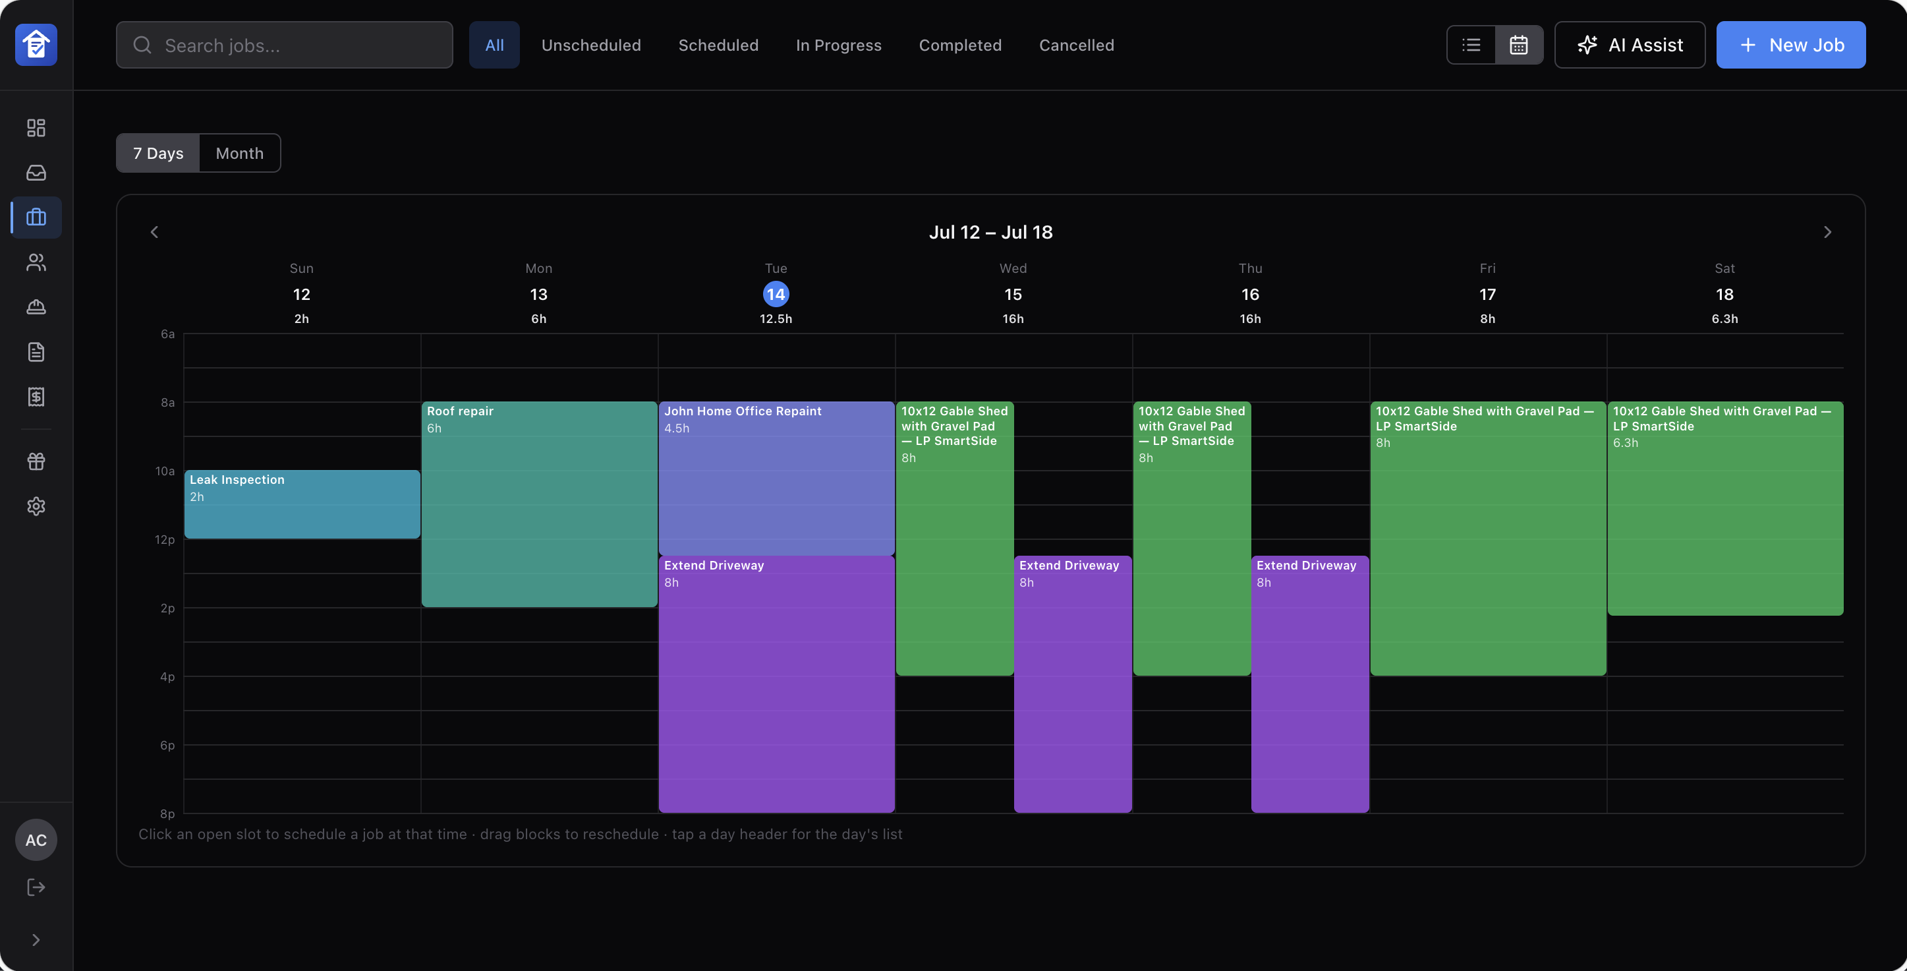
Task: Switch to calendar view icon
Action: (1518, 44)
